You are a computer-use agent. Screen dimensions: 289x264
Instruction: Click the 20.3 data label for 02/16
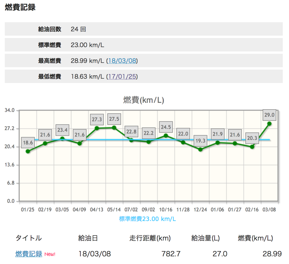click(x=252, y=138)
